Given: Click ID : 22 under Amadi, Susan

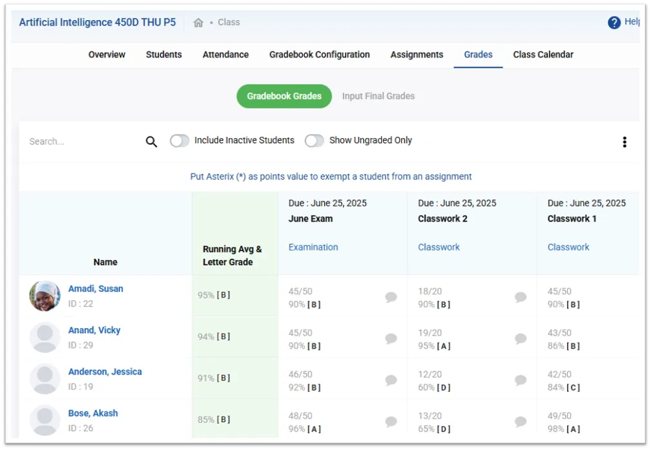Looking at the screenshot, I should coord(81,304).
